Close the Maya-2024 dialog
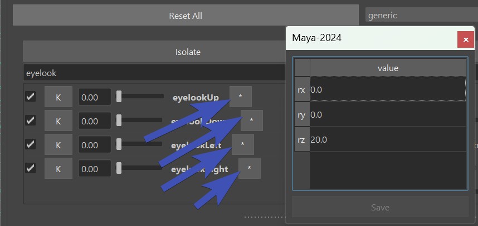The width and height of the screenshot is (478, 226). click(466, 39)
